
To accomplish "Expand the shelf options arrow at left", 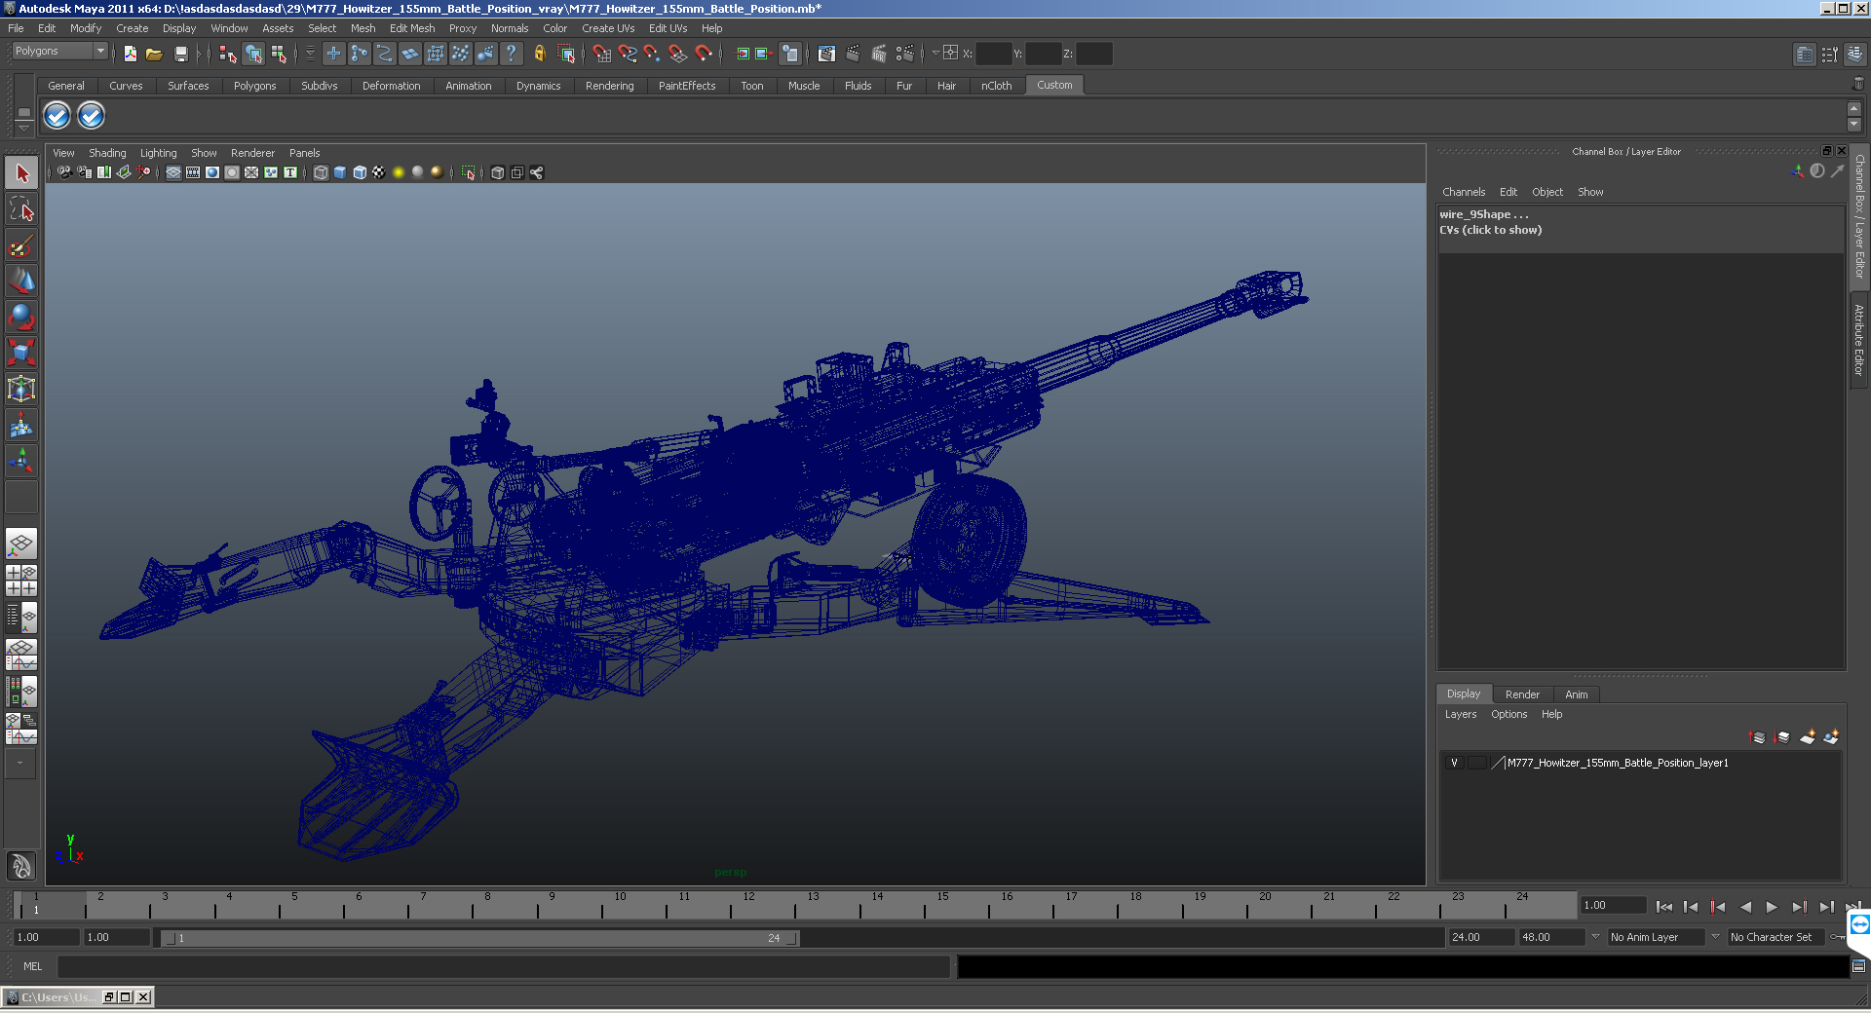I will coord(24,130).
